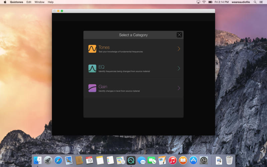This screenshot has height=167, width=267.
Task: Launch Safari from the Dock
Action: tap(58, 160)
